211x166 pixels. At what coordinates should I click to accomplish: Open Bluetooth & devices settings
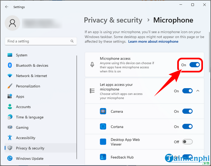[32, 65]
